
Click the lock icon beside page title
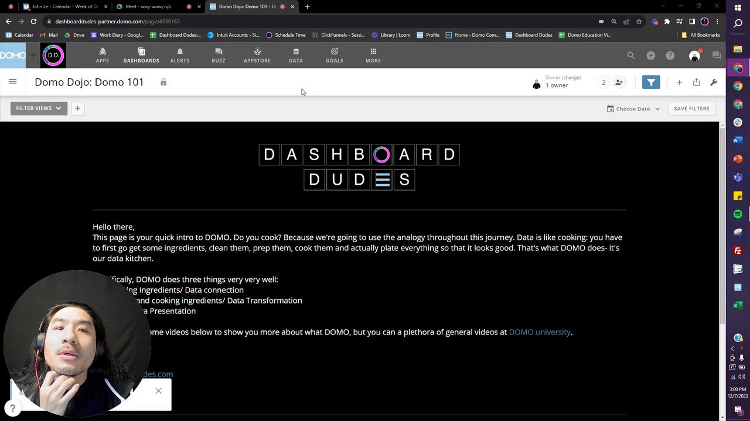point(163,82)
